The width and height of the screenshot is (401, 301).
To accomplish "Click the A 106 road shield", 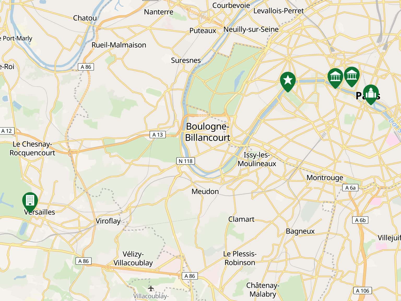I will point(363,291).
